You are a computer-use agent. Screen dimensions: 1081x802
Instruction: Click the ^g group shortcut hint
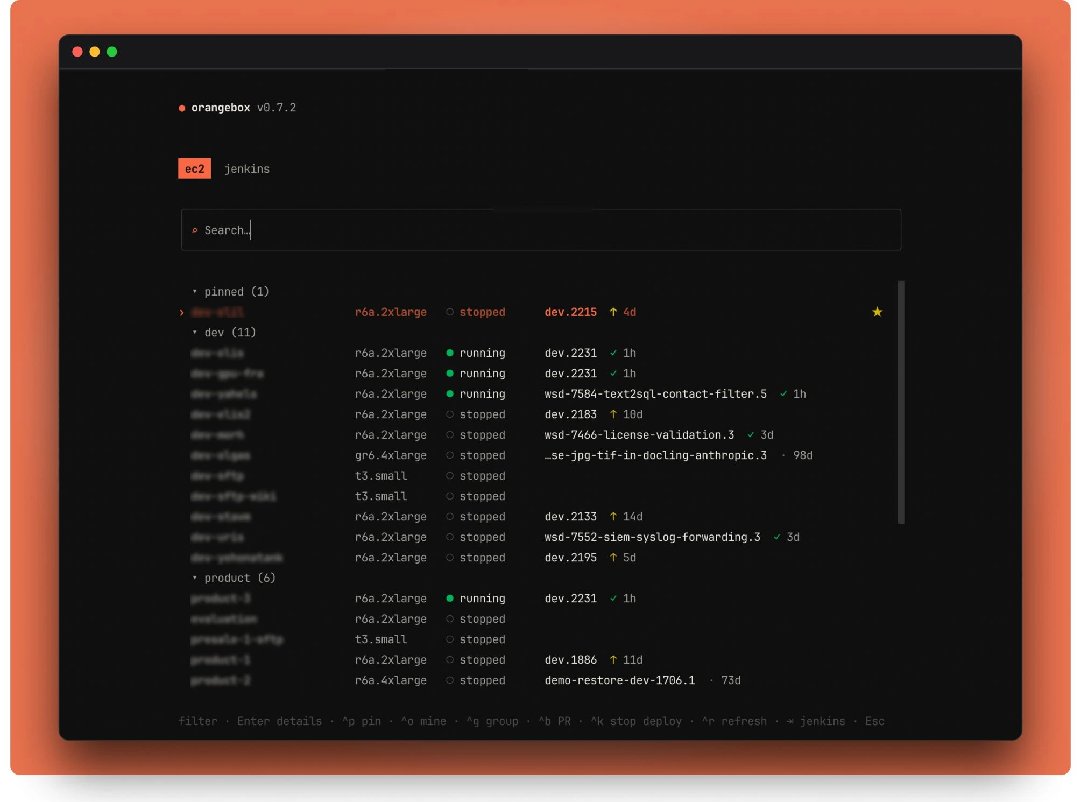[492, 721]
